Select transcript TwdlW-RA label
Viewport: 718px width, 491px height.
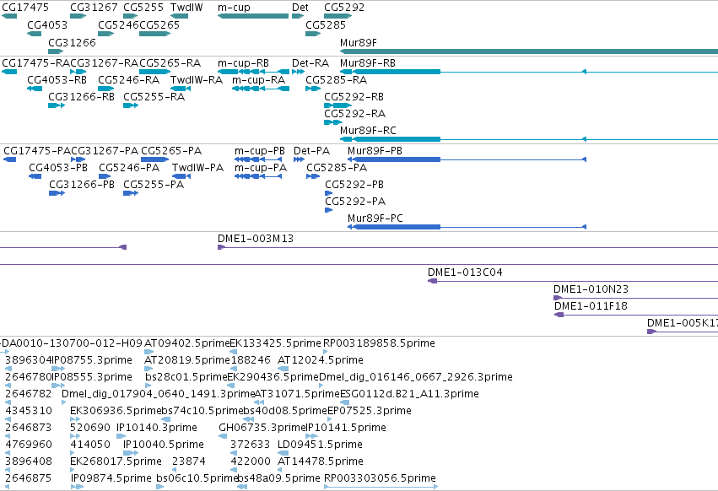(x=197, y=79)
